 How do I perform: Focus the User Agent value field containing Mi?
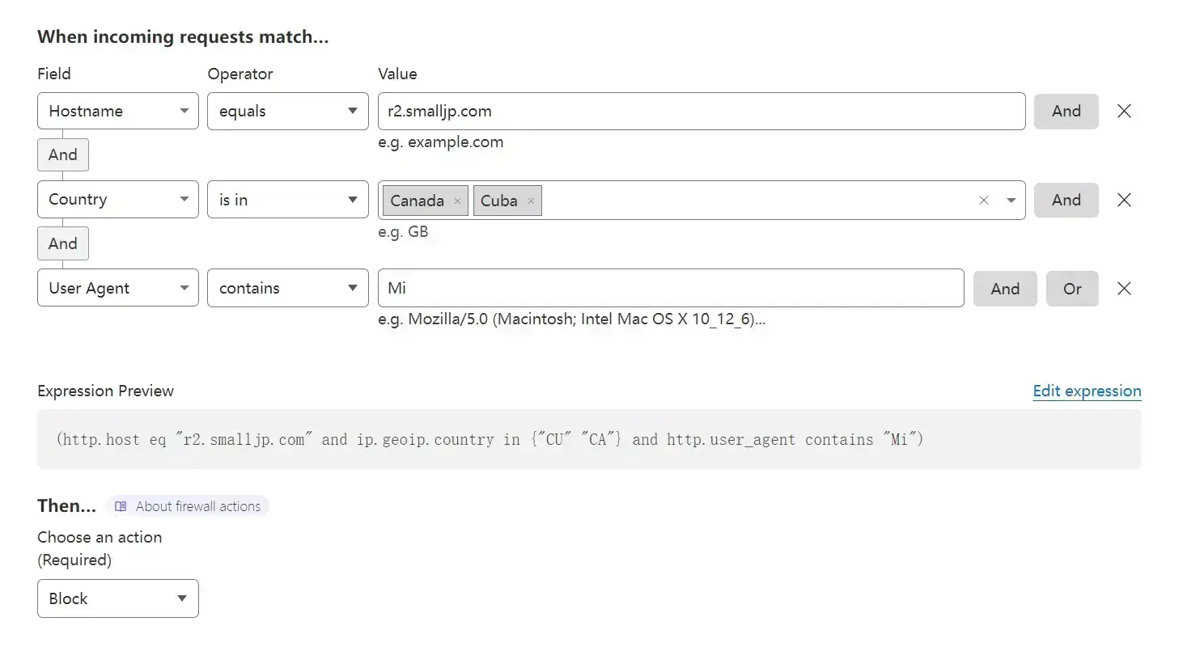671,288
